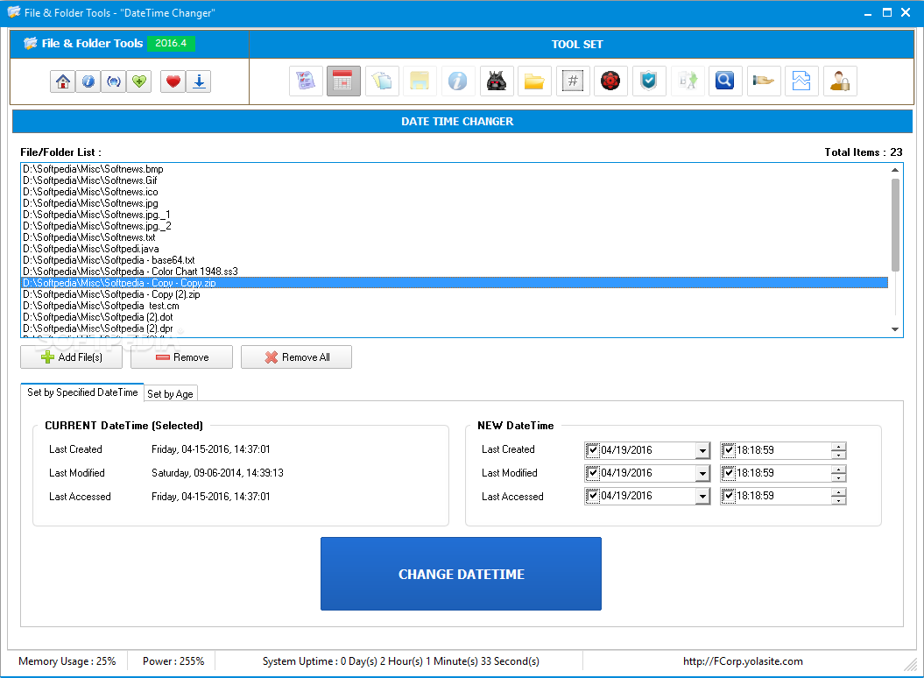The width and height of the screenshot is (924, 678).
Task: Click the Add File(s) button
Action: click(x=71, y=357)
